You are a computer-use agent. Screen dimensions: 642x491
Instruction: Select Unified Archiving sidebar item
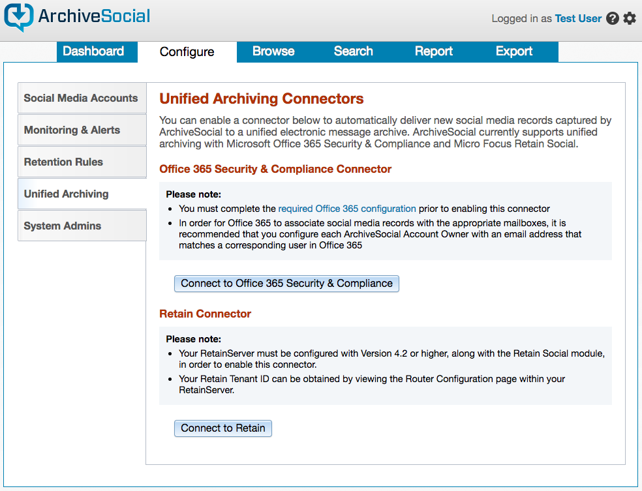point(67,194)
